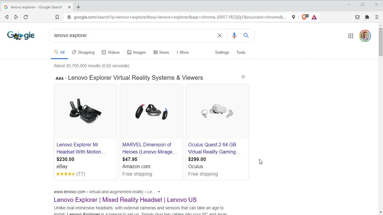Go forward using the browser forward arrow
383x215 pixels.
16,17
